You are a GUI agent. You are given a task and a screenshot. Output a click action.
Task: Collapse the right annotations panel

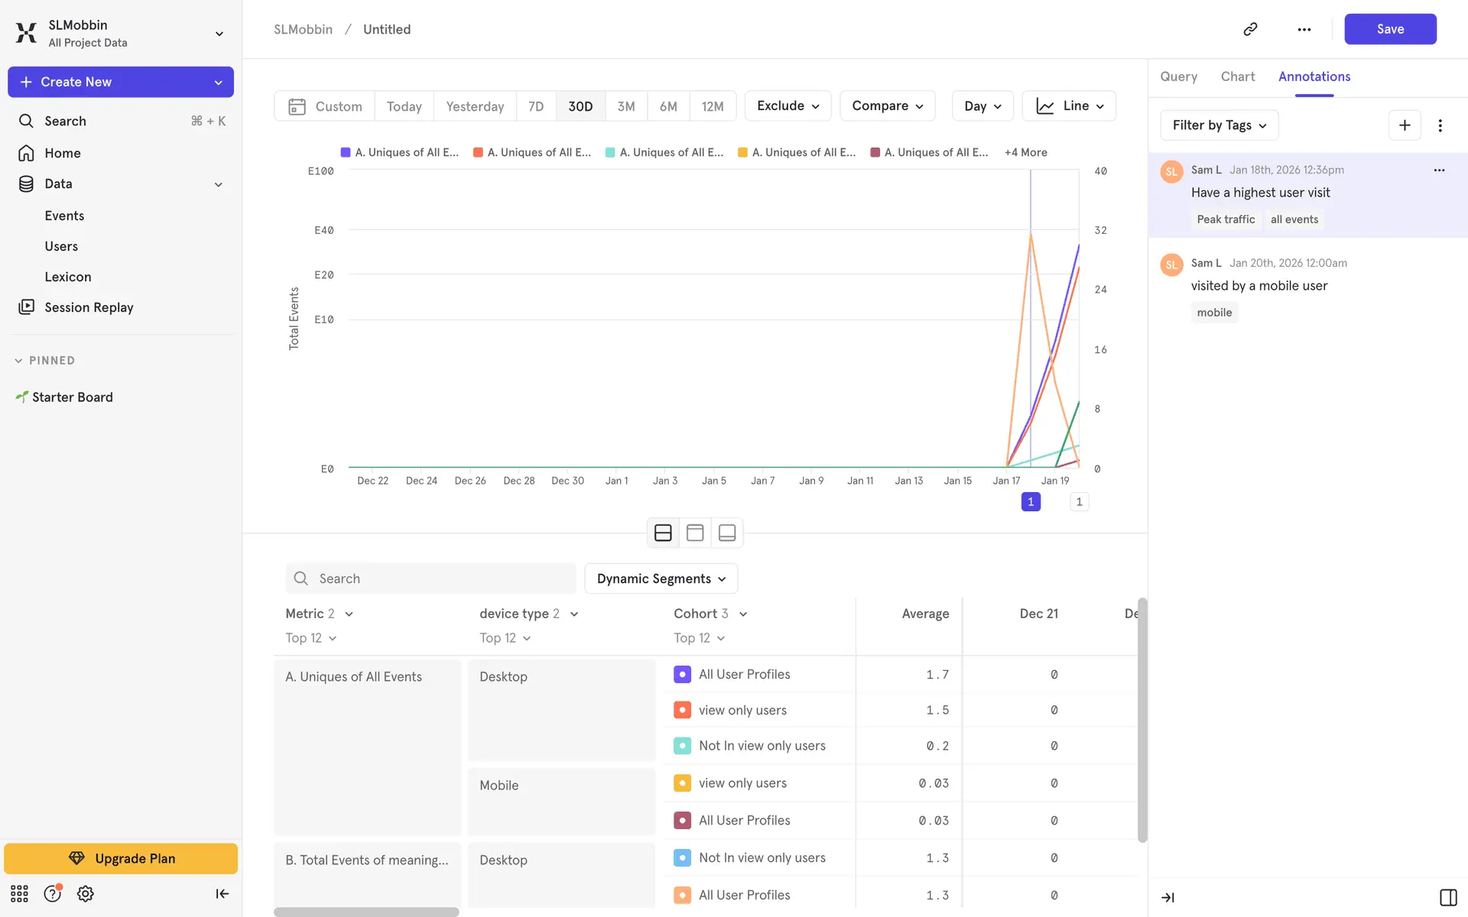[1168, 897]
